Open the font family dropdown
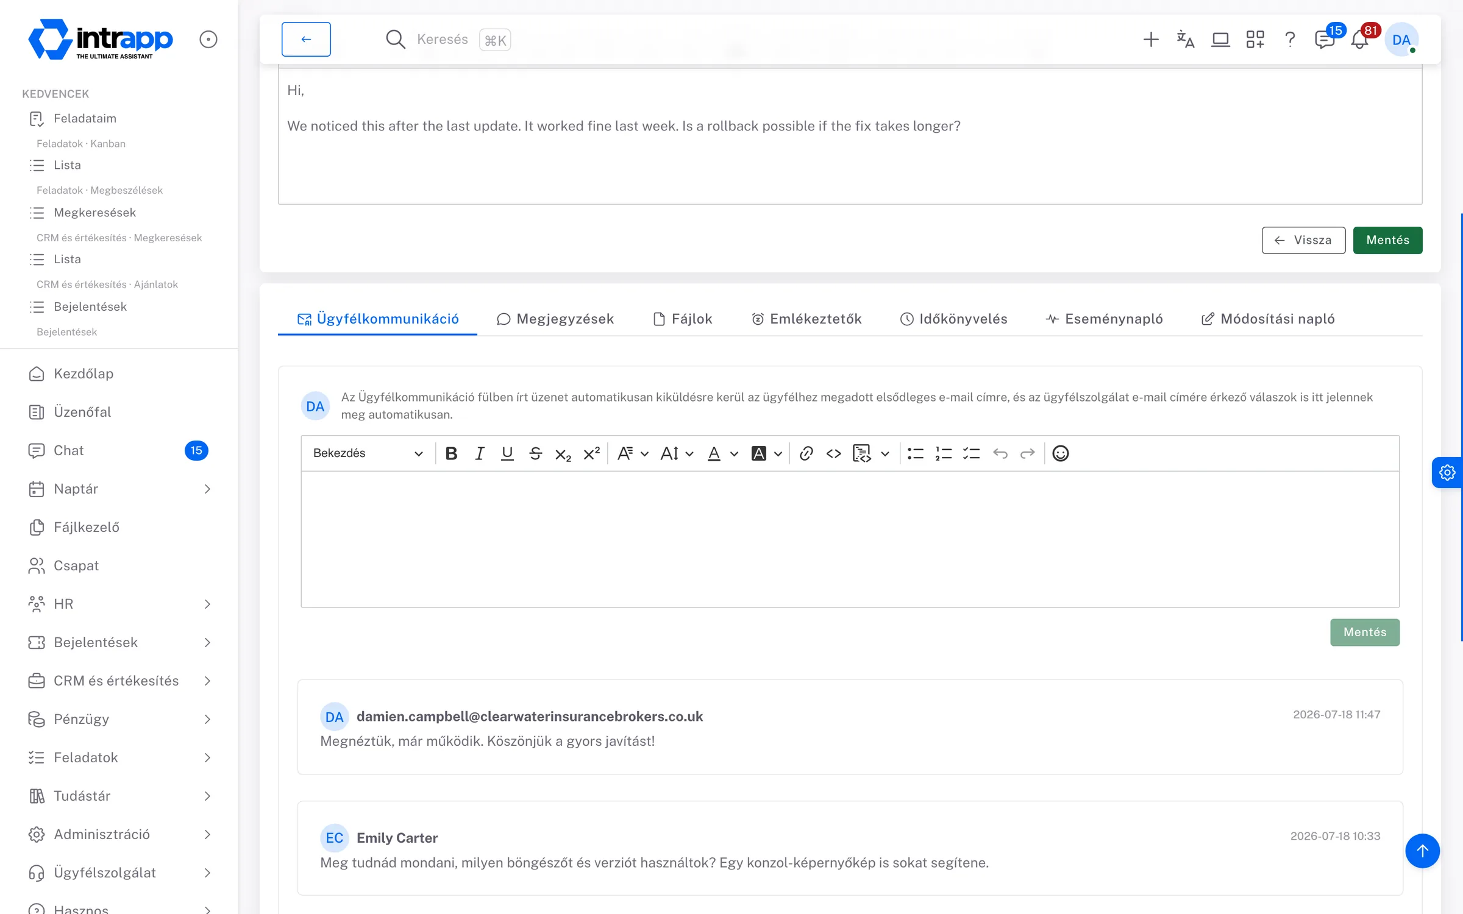 [632, 453]
